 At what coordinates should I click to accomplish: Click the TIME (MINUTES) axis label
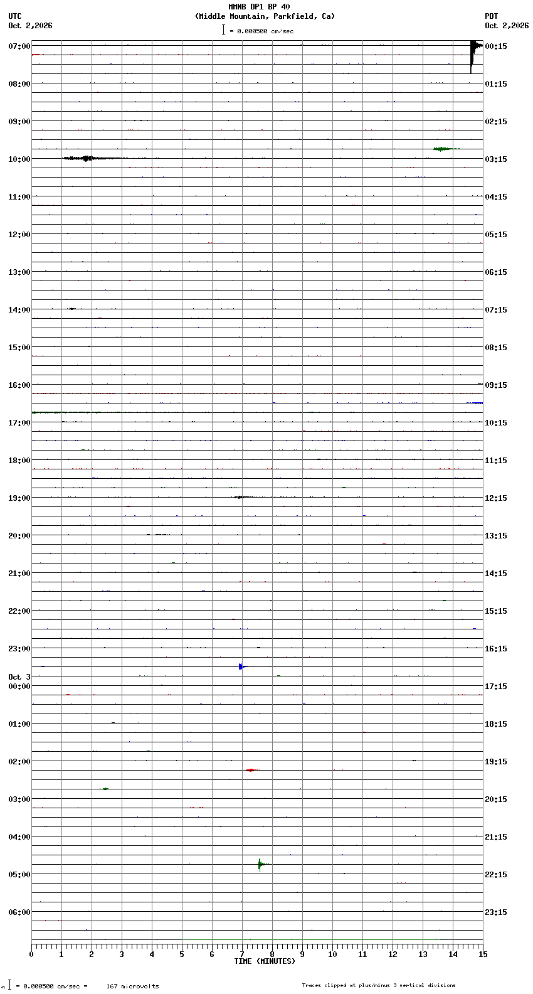265,961
